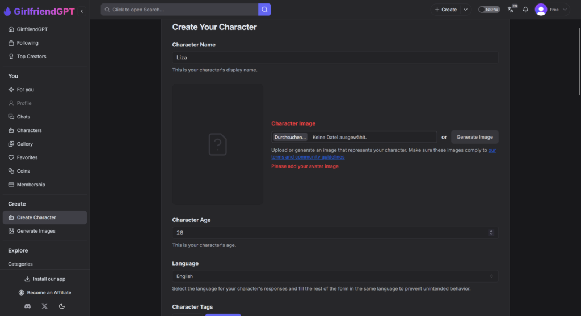Click the user avatar picture

pos(541,10)
